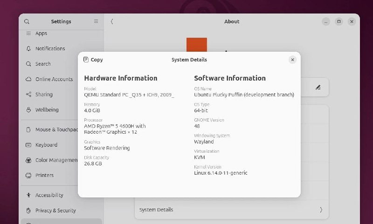This screenshot has width=373, height=224.
Task: Click the model text QEMU Standard PC
Action: [x=129, y=95]
